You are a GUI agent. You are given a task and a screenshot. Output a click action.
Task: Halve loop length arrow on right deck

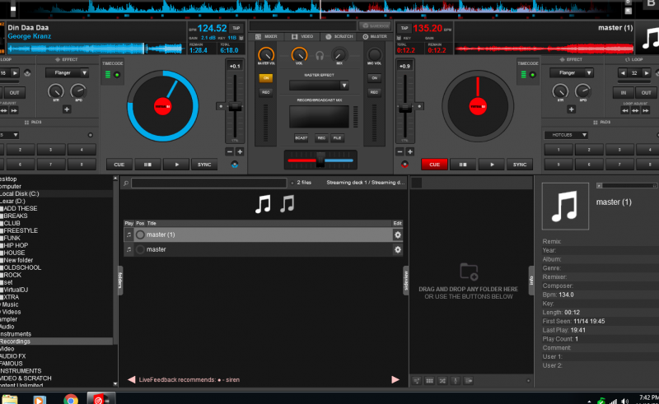click(623, 72)
